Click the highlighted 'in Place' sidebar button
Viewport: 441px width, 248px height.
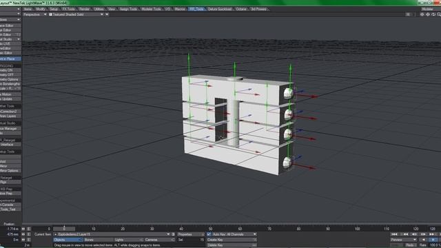[x=10, y=59]
